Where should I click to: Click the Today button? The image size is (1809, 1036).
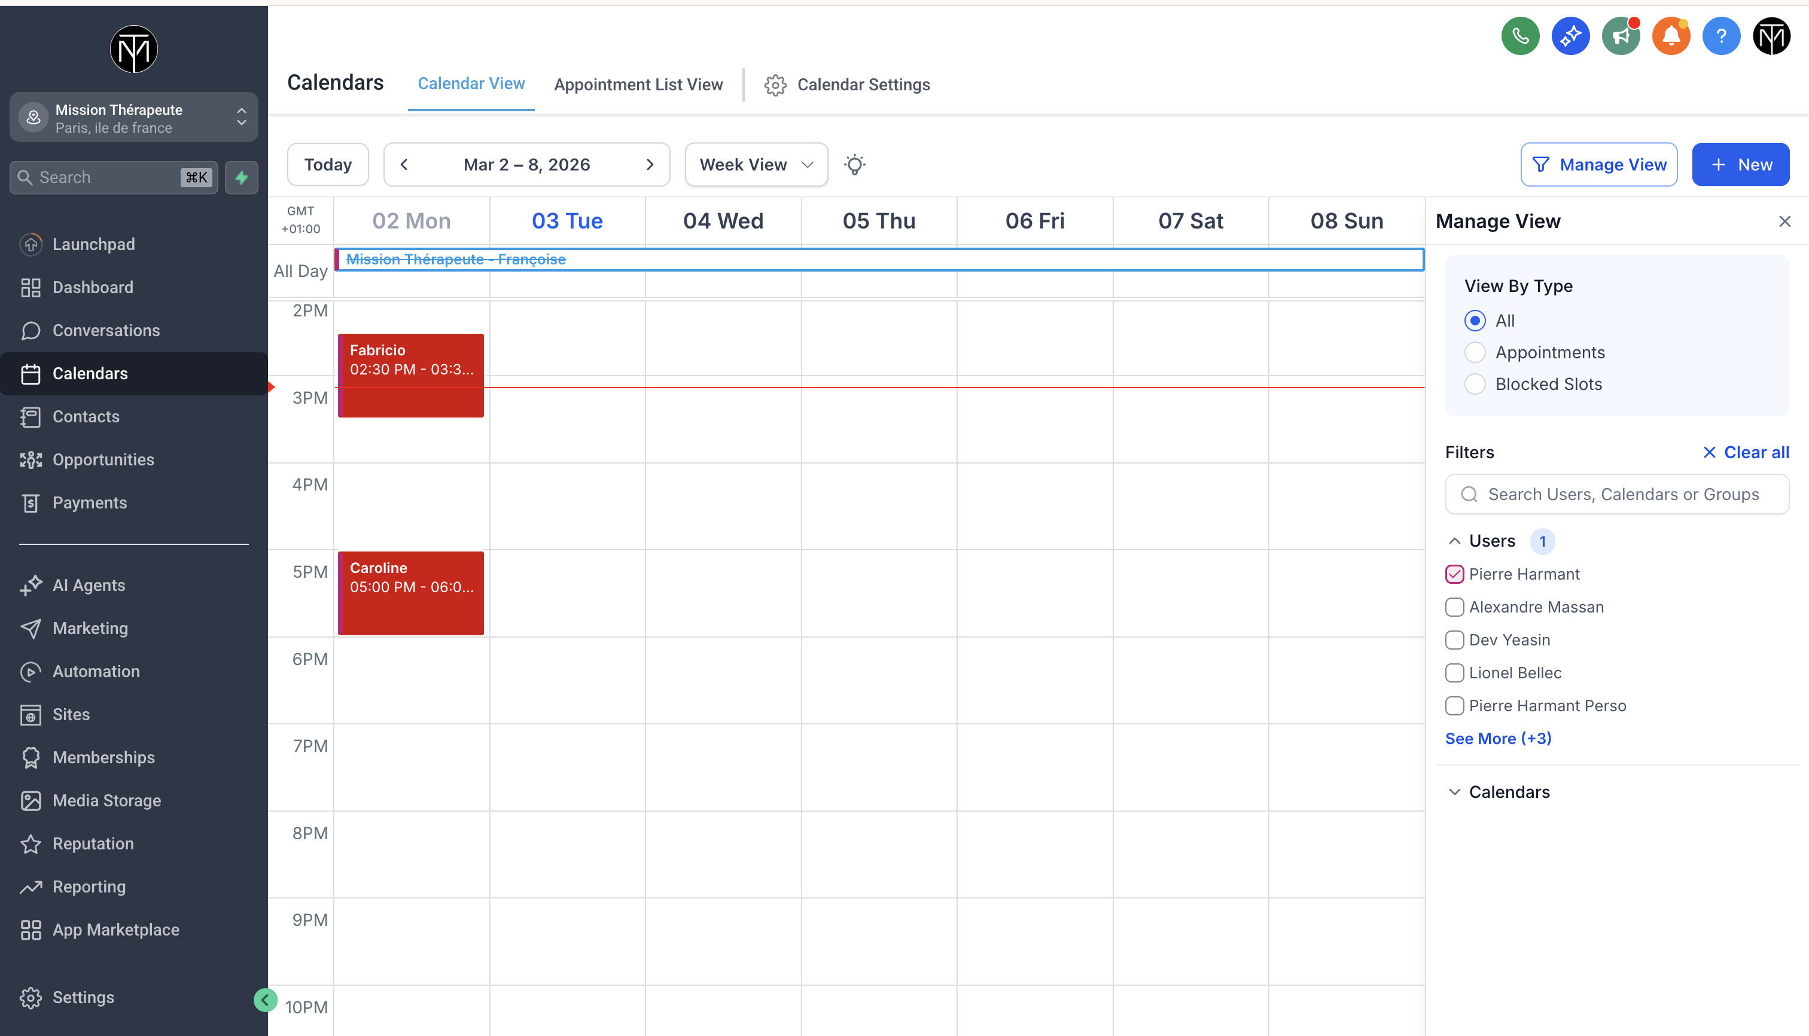(327, 164)
